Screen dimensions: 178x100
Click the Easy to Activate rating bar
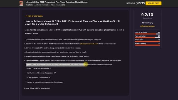147,34
